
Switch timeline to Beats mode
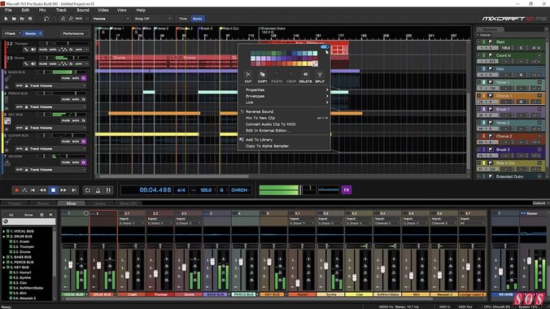pos(198,19)
